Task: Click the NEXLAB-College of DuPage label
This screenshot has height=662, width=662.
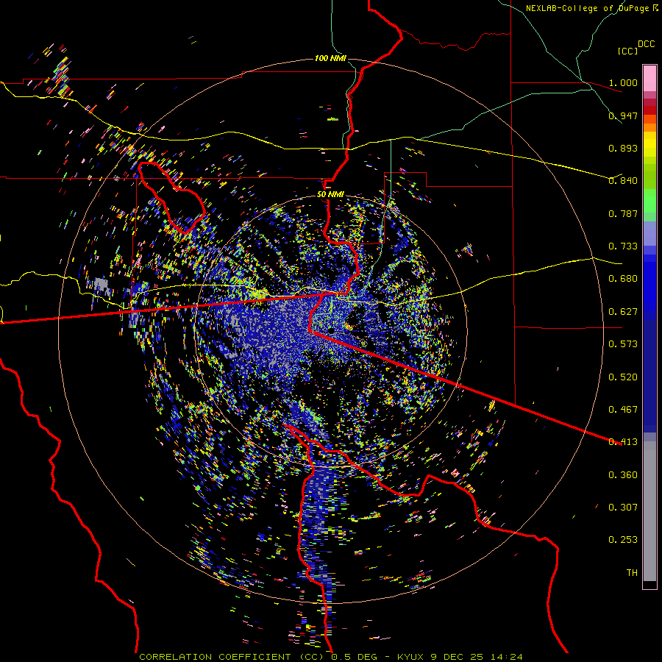Action: [588, 8]
